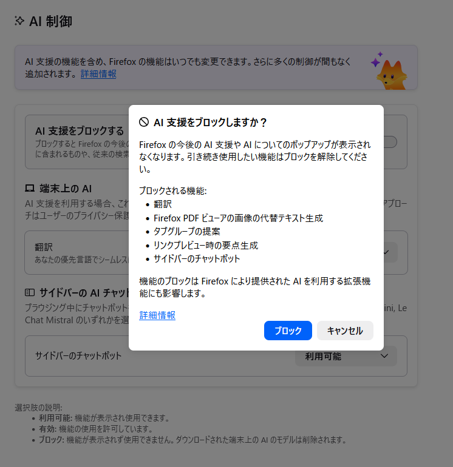Click the 端末上の AI section heading

click(66, 189)
